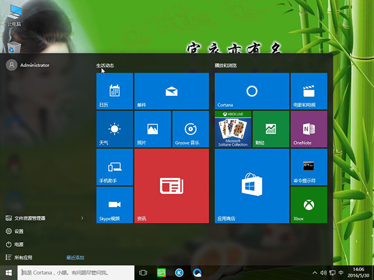
Task: Open 所有应用 app list
Action: [x=23, y=257]
